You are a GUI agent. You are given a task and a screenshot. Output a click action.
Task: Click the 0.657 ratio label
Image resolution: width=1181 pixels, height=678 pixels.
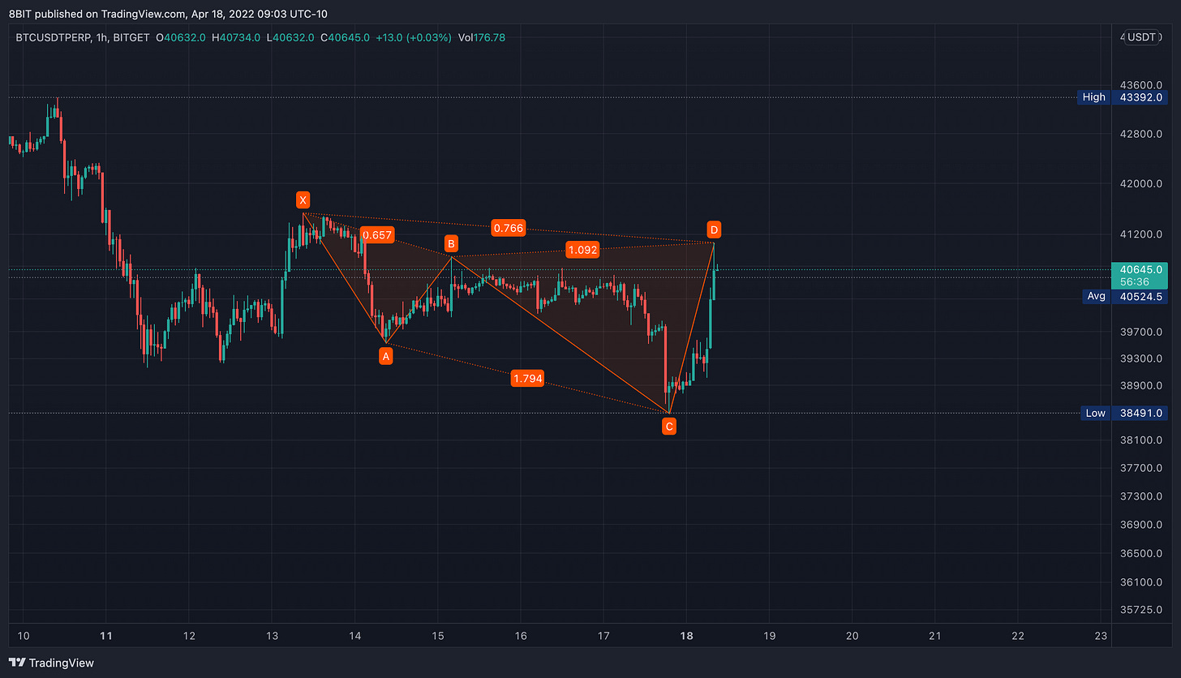[377, 235]
